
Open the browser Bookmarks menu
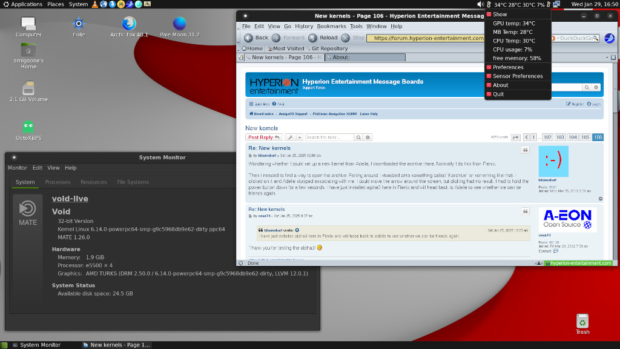(x=331, y=26)
